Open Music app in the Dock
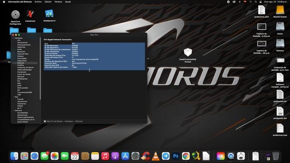Image resolution: width=290 pixels, height=163 pixels. pyautogui.click(x=105, y=156)
